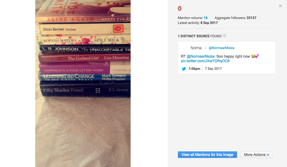
Task: Click the Latest activity date 8 Sep 2017
Action: 209,23
